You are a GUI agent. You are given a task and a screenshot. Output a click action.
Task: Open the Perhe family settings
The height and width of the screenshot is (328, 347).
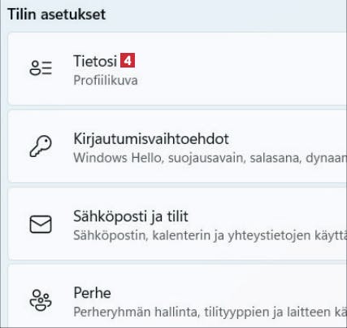click(177, 297)
